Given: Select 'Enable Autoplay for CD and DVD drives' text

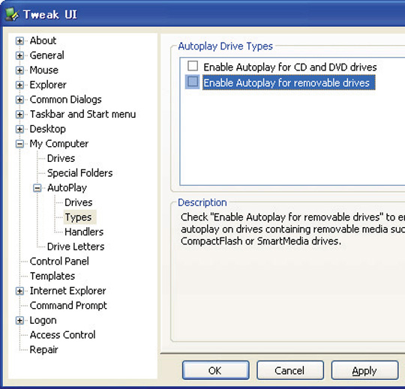Looking at the screenshot, I should [290, 67].
